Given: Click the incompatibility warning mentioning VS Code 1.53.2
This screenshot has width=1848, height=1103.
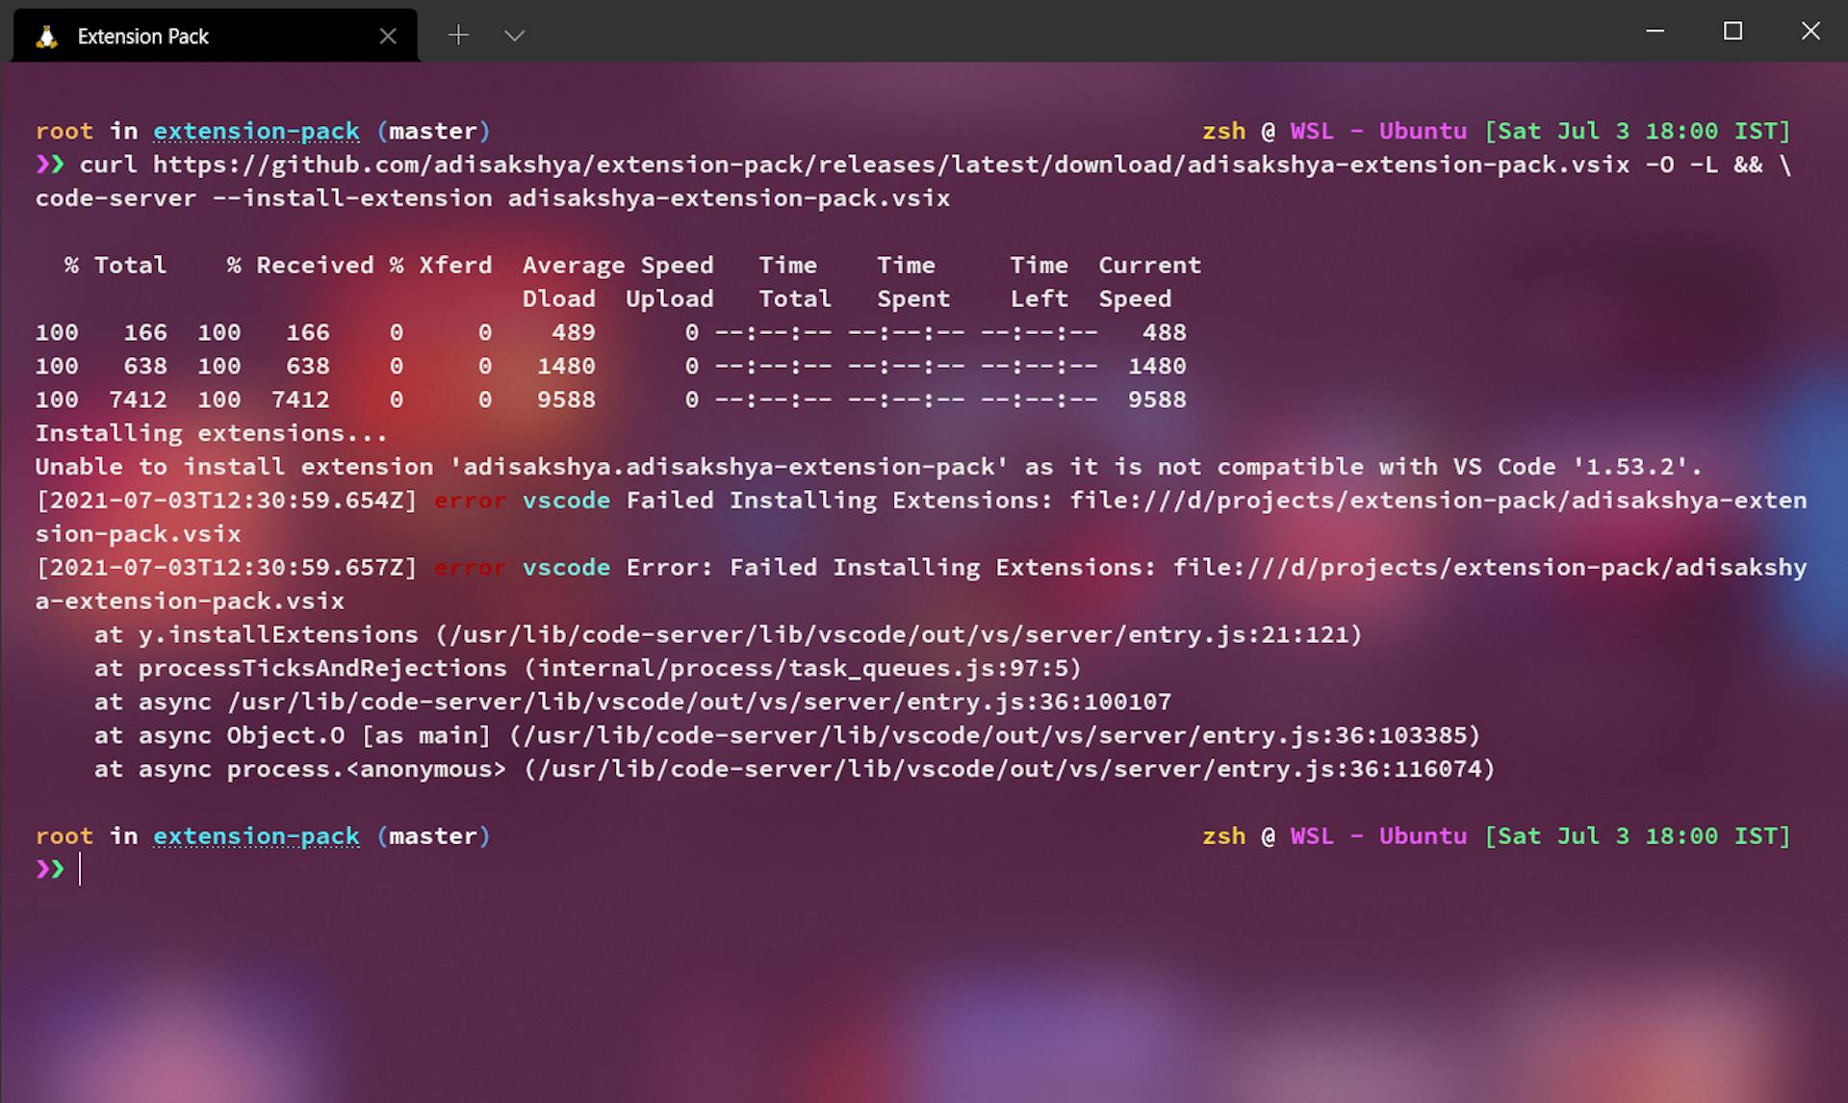Looking at the screenshot, I should (866, 466).
